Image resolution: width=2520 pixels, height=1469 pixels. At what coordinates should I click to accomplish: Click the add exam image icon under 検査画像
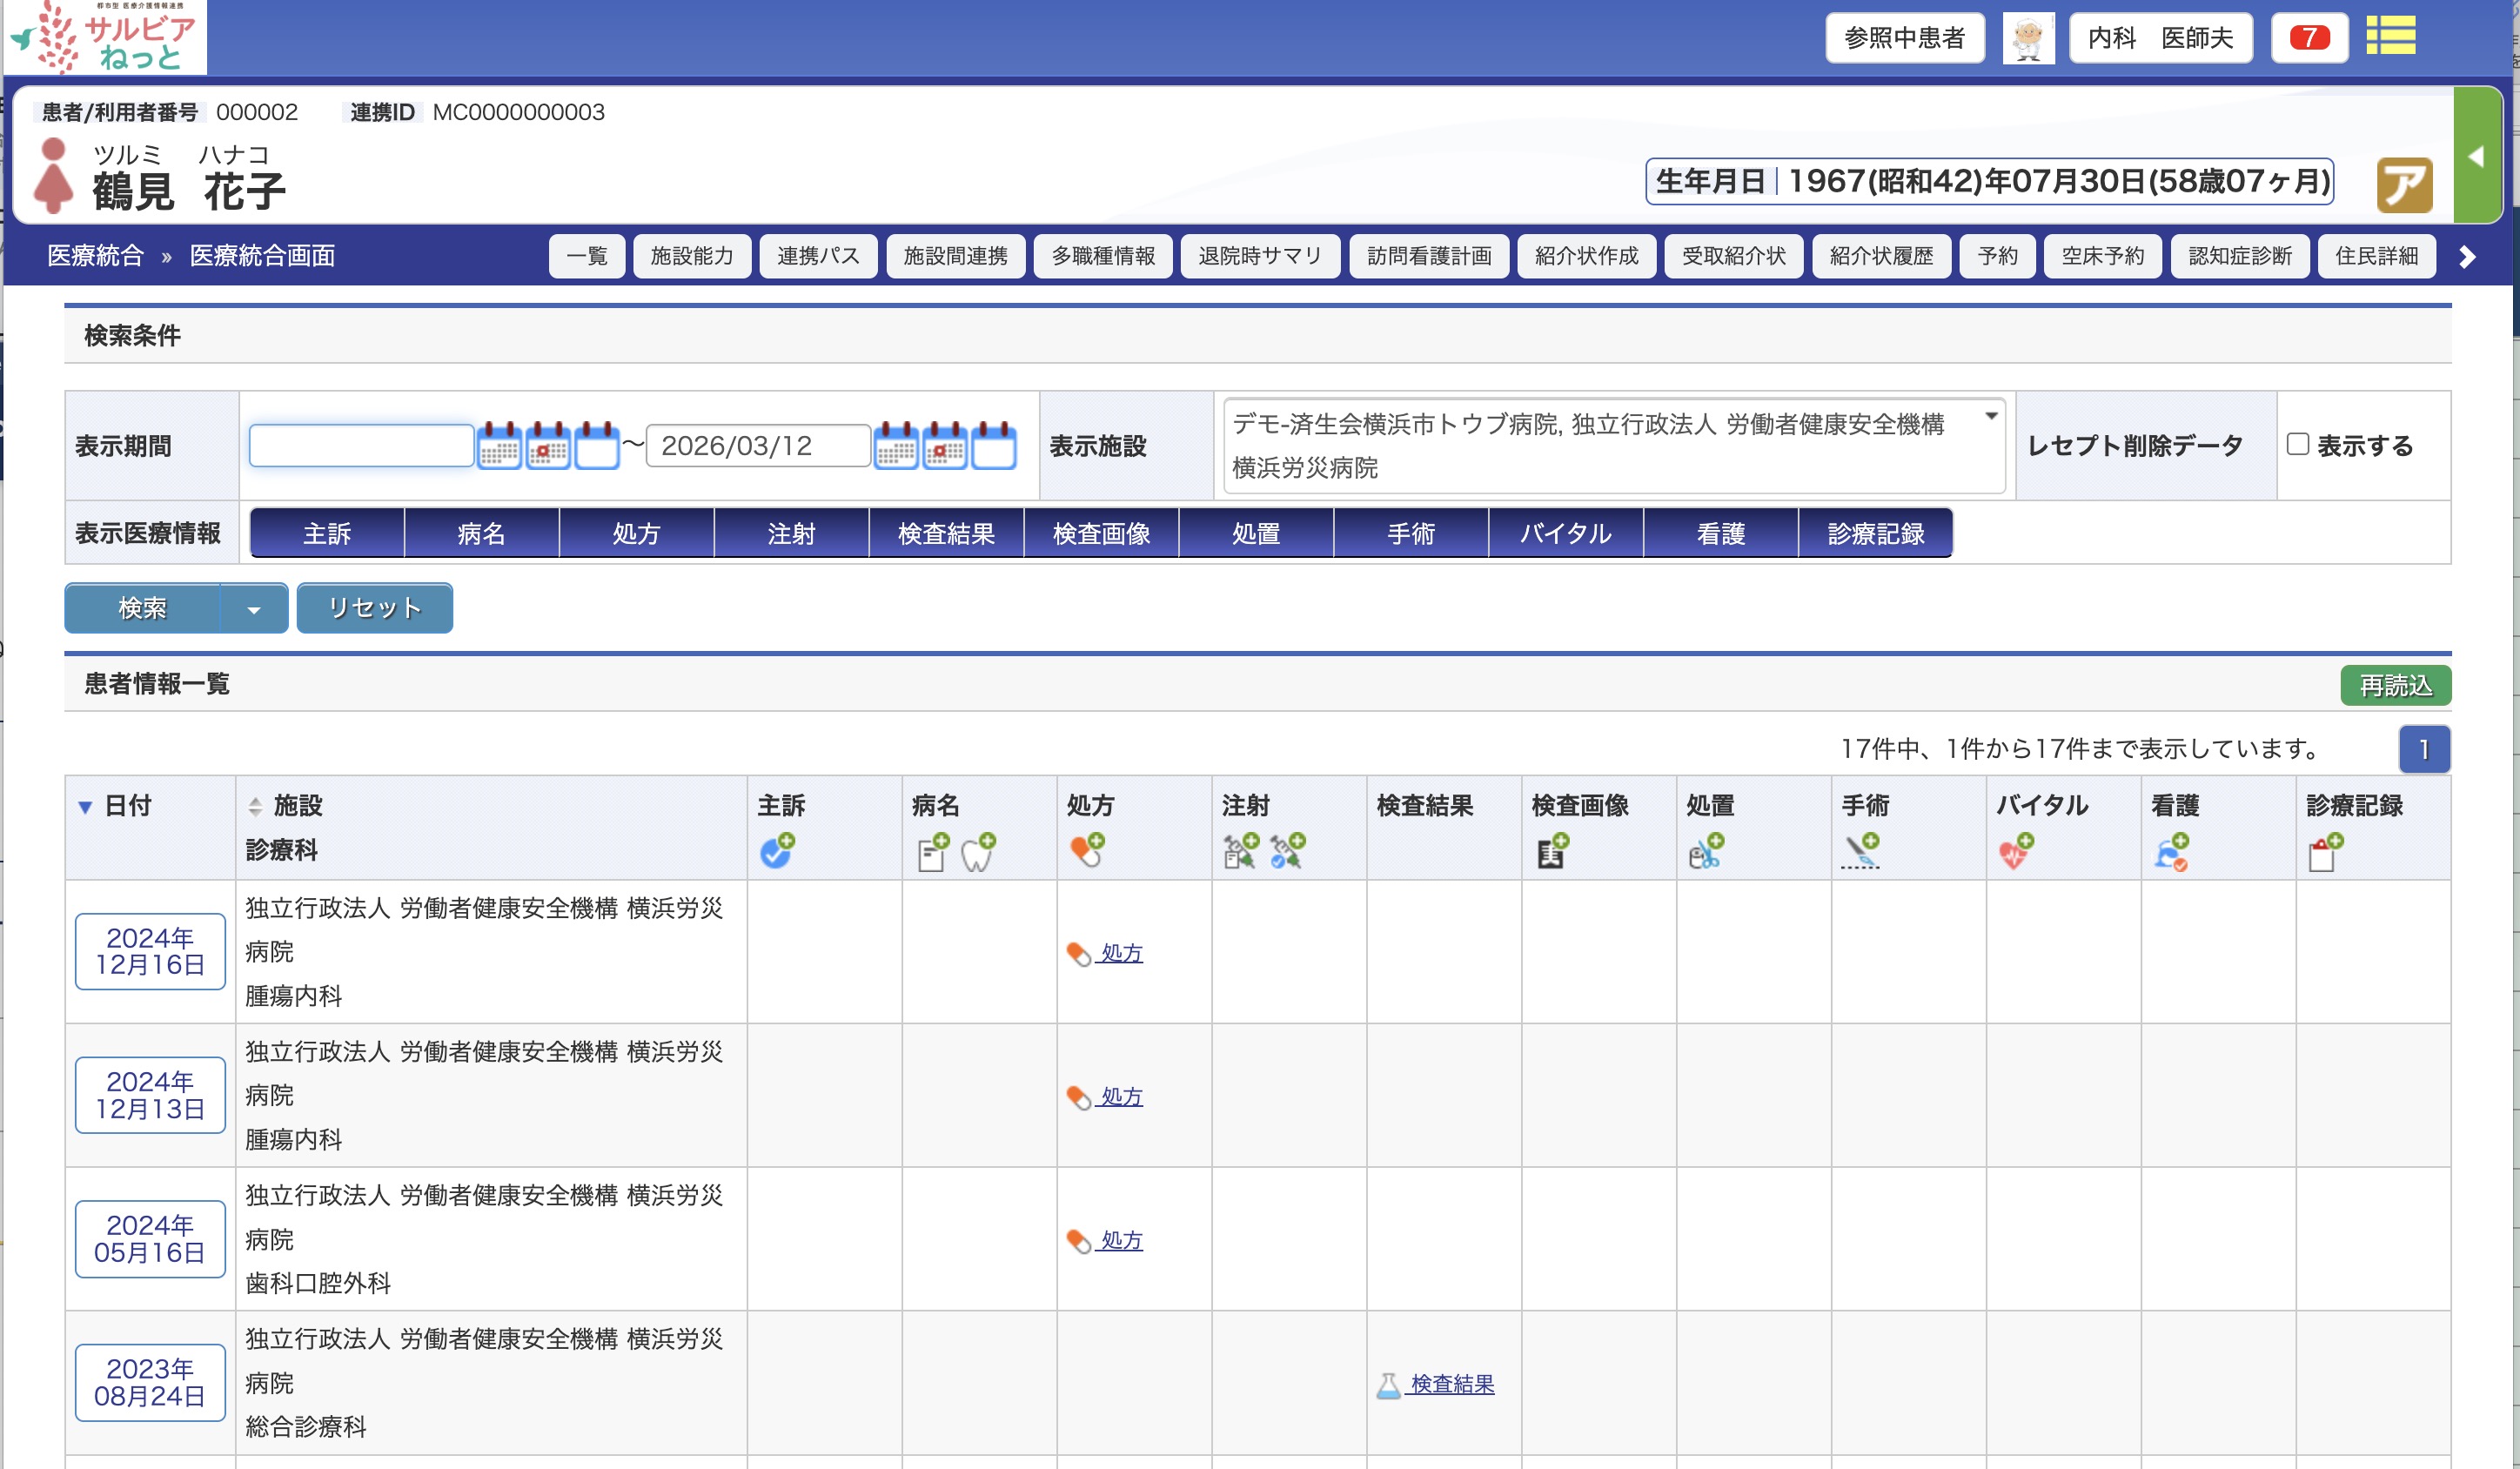[1552, 852]
